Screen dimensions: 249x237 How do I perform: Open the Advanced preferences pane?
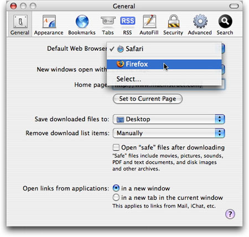tap(200, 25)
